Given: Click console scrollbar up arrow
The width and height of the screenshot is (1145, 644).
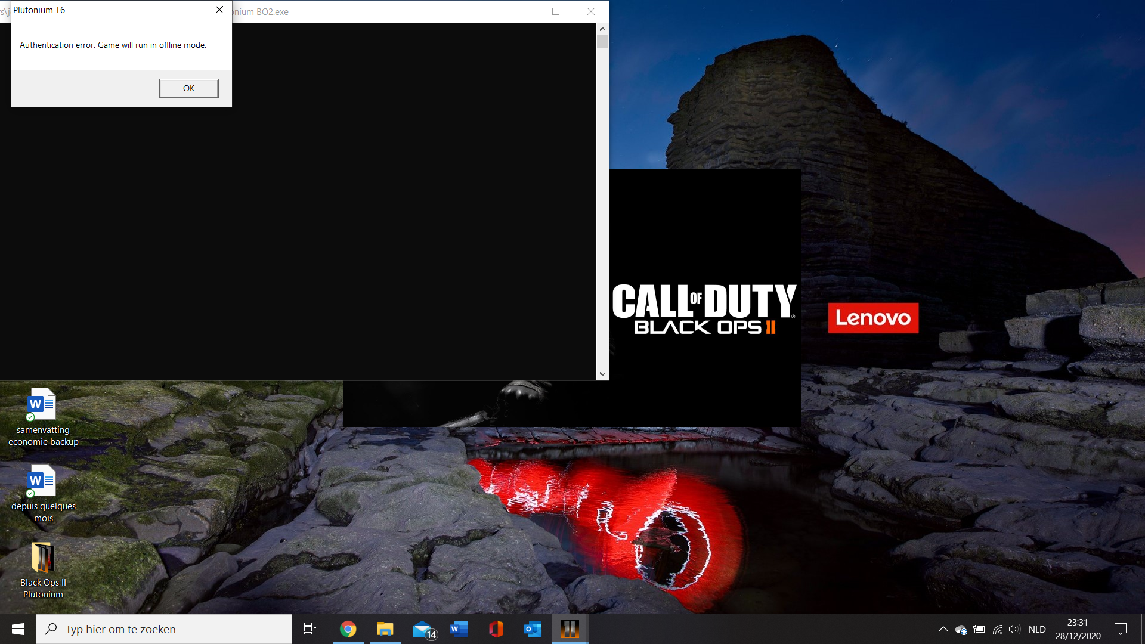Looking at the screenshot, I should pos(602,29).
